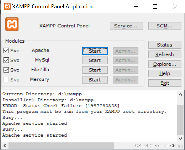This screenshot has width=185, height=150.
Task: Click the log scroll up arrow
Action: (180, 94)
